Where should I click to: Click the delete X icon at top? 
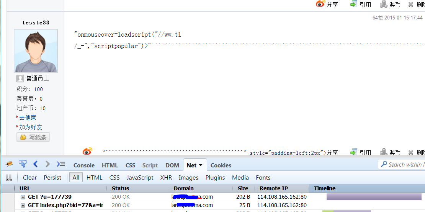pyautogui.click(x=411, y=4)
